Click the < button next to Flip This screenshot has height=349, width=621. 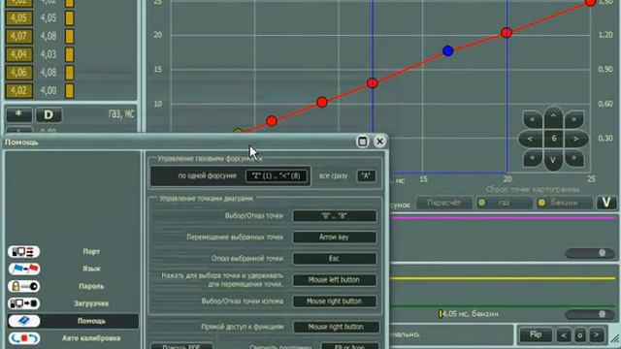click(563, 335)
